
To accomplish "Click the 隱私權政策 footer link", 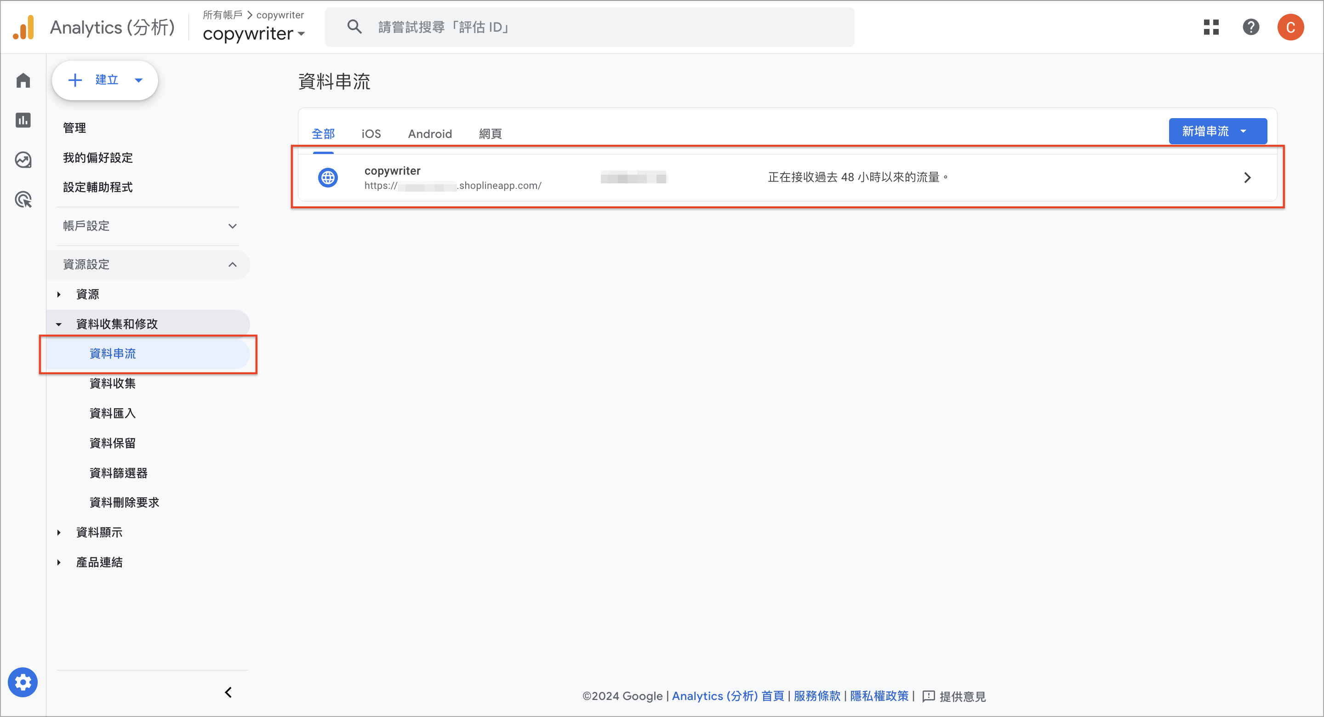I will 879,696.
